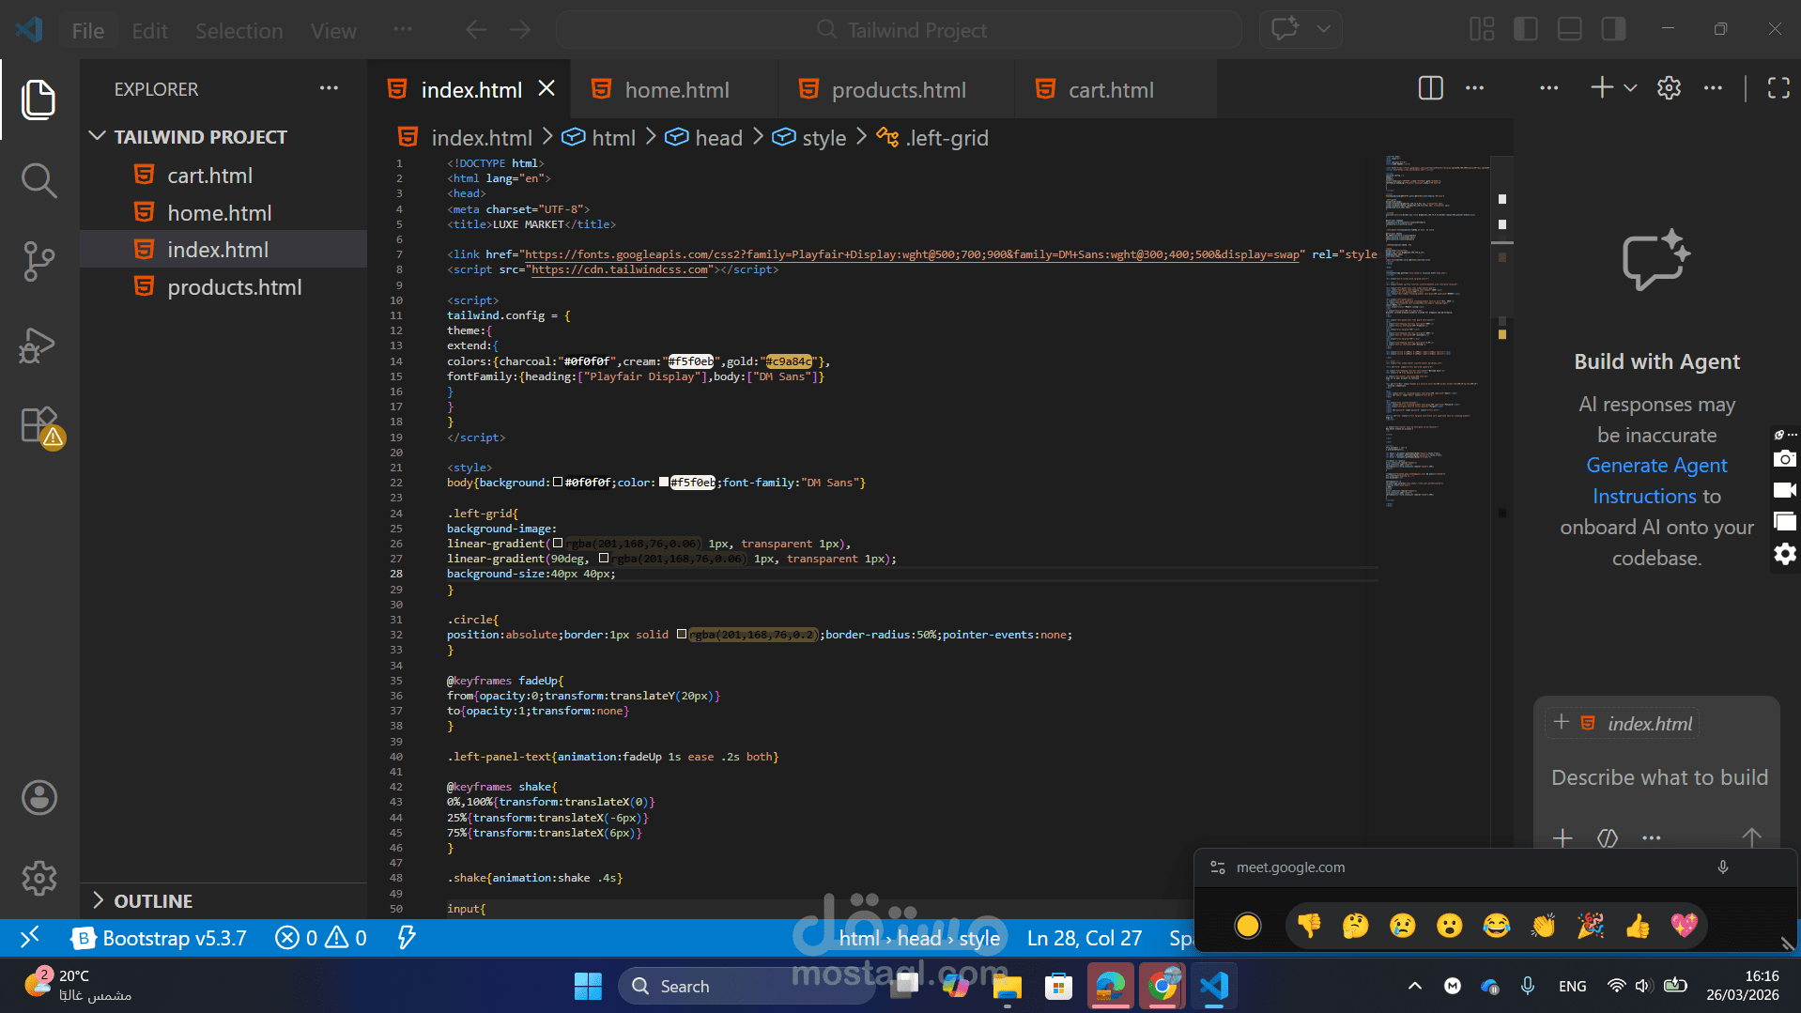Go back with navigation arrow
The image size is (1801, 1013).
tap(476, 30)
